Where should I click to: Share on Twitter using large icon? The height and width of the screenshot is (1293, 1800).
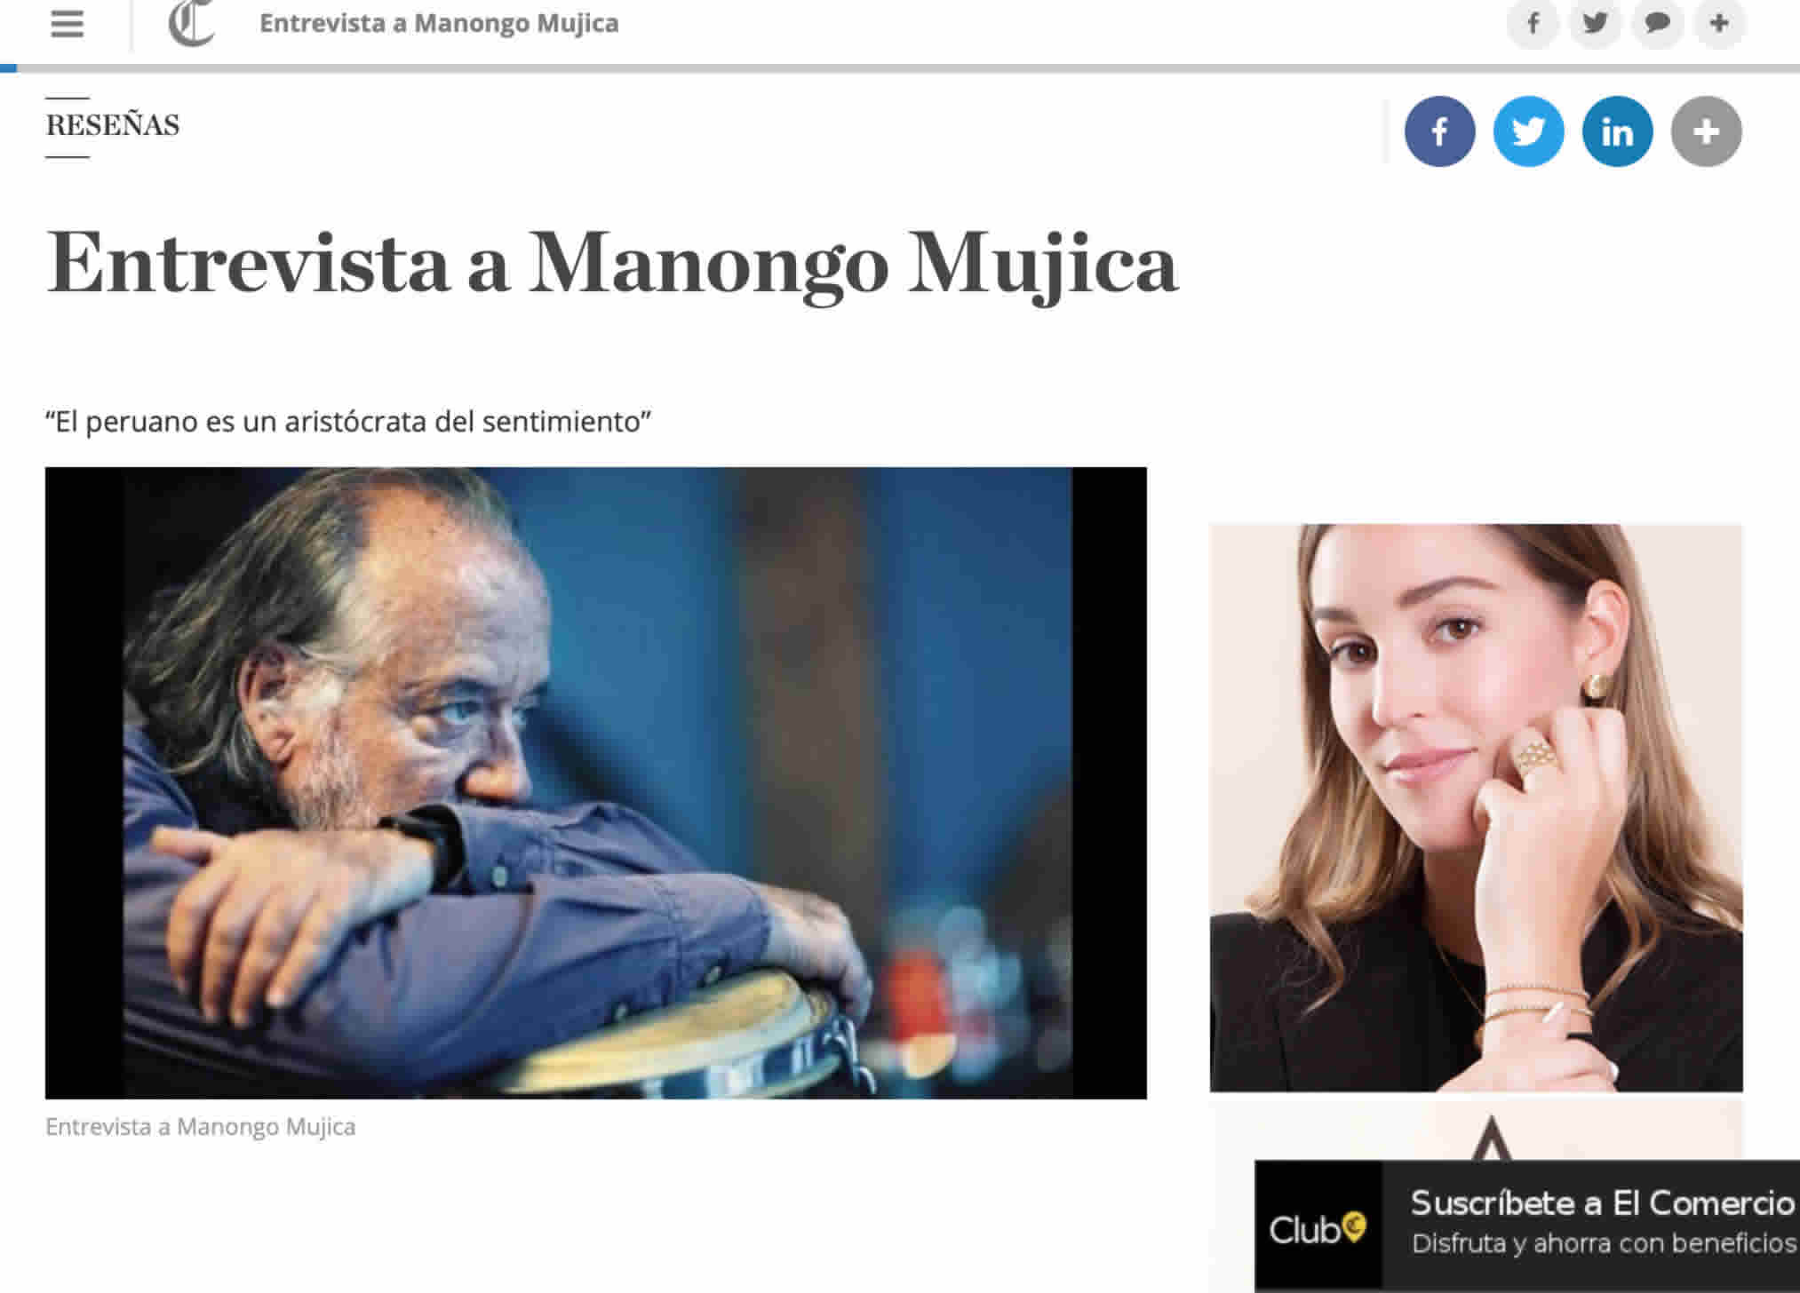click(x=1528, y=131)
